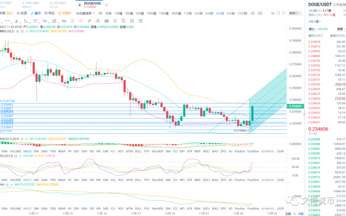Switch to the LTC/USDT tab
Viewport: 346px width, 216px height.
coord(58,4)
